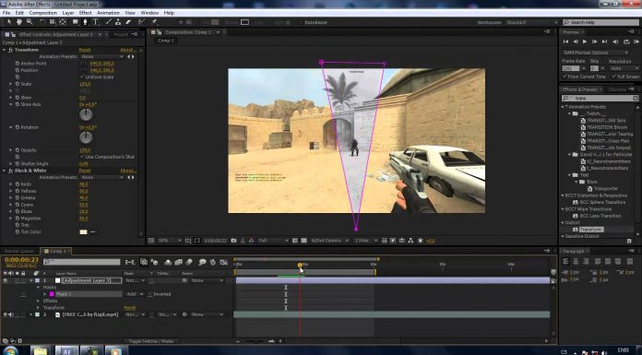Image resolution: width=642 pixels, height=355 pixels.
Task: Select the Clone Stamp tool
Action: click(118, 22)
